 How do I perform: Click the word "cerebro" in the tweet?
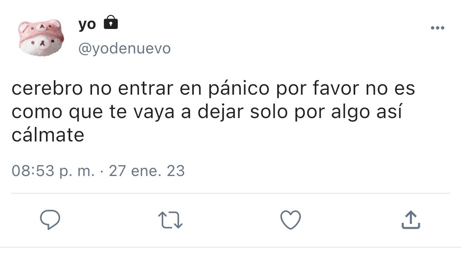[x=47, y=89]
